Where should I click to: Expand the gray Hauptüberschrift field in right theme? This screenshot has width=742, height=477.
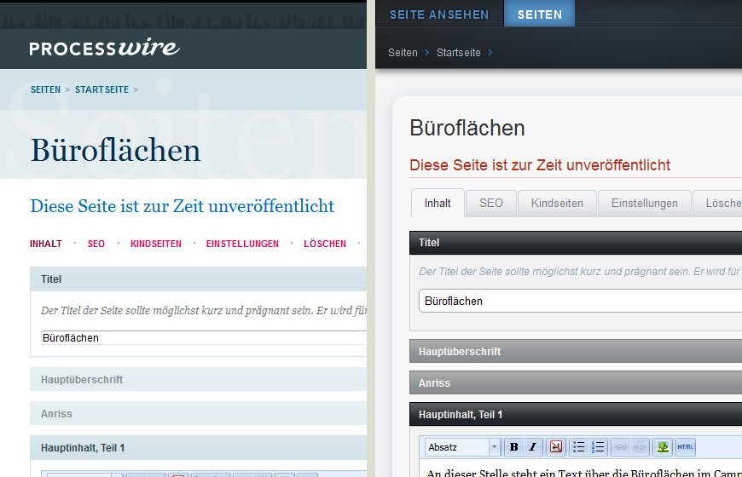click(x=576, y=352)
